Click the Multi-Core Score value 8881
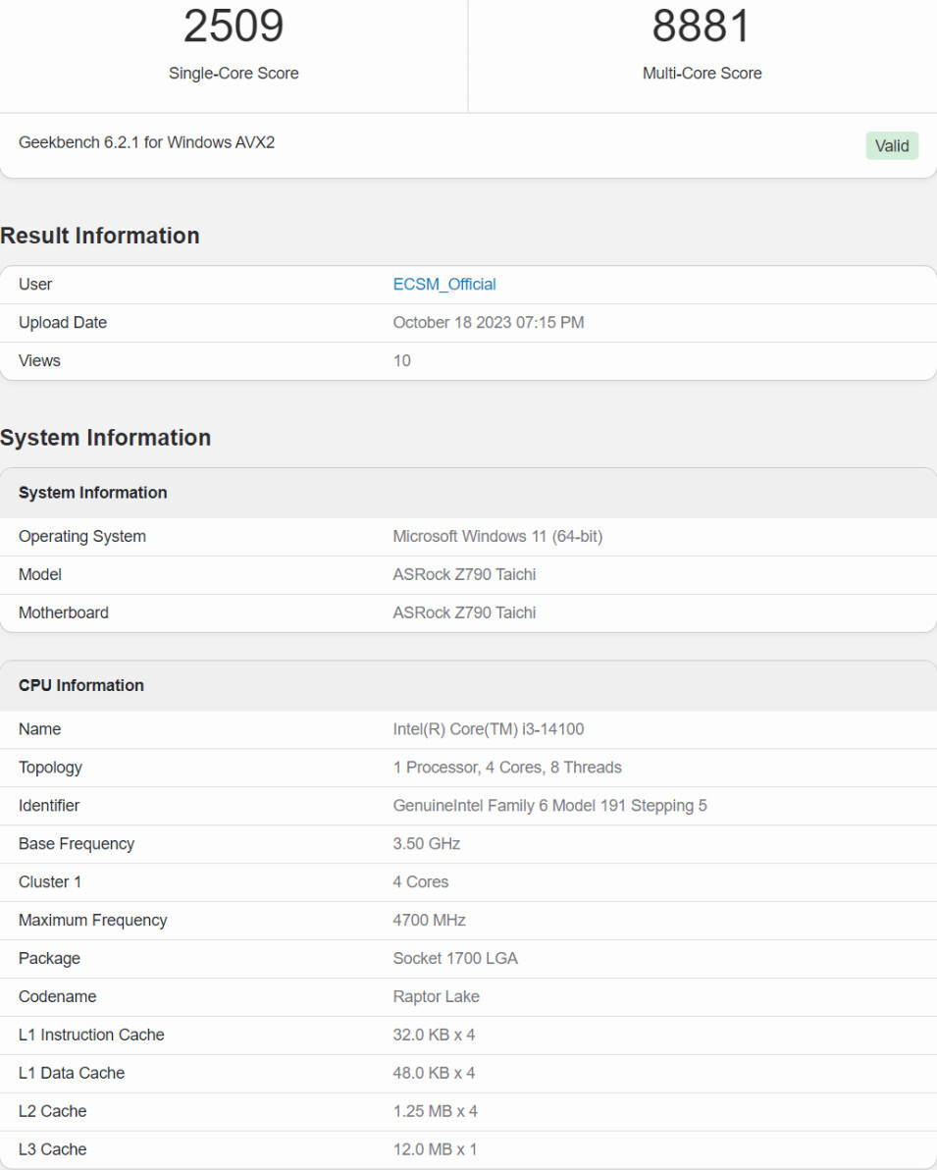937x1170 pixels. pyautogui.click(x=702, y=27)
